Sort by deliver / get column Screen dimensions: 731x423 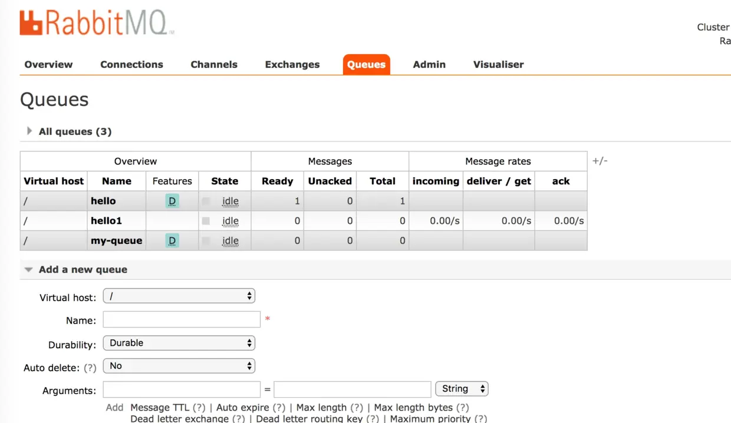click(499, 181)
